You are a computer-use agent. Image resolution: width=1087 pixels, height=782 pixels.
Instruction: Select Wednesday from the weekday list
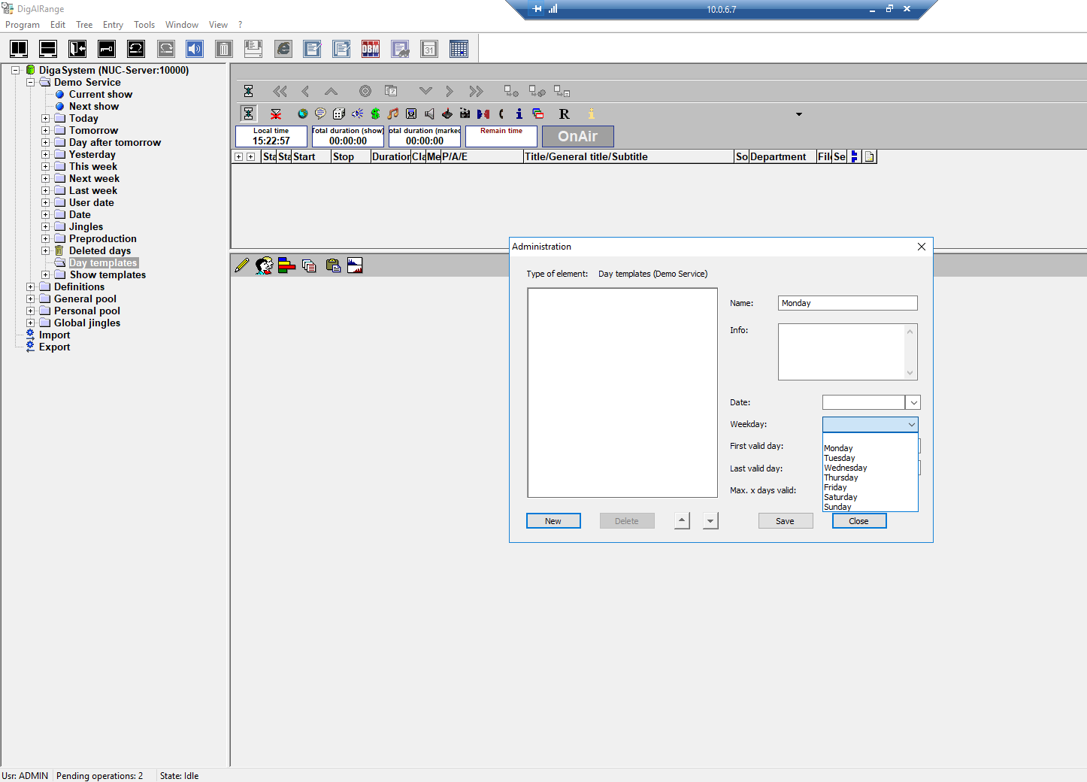pos(845,468)
